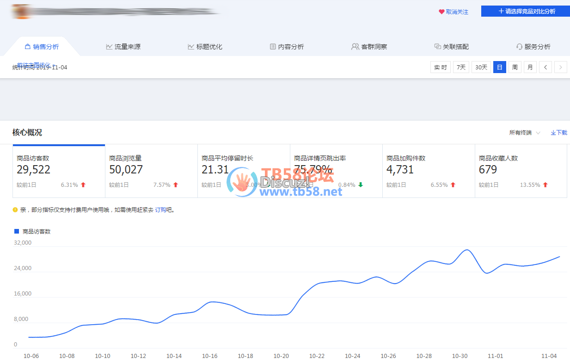Click the heart icon to unfollow
The image size is (570, 364).
click(x=441, y=12)
